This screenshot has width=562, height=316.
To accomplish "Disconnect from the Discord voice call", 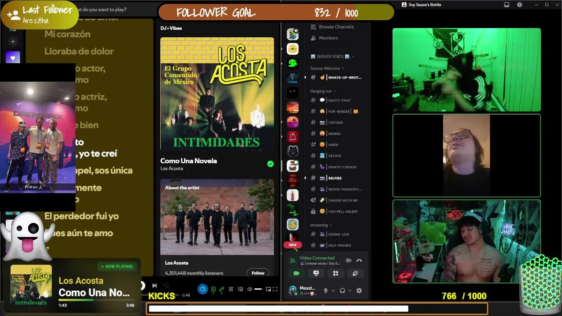I will pos(359,260).
